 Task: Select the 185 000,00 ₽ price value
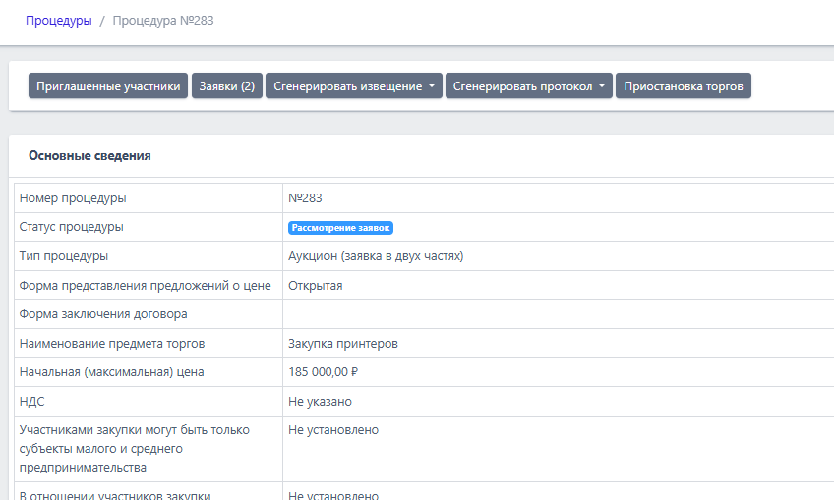(322, 372)
